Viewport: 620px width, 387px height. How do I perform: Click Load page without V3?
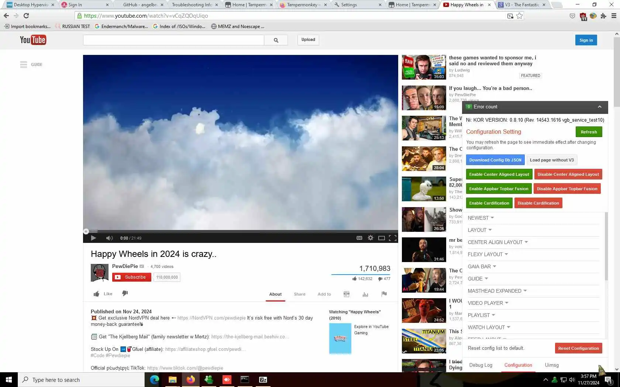[x=552, y=160]
